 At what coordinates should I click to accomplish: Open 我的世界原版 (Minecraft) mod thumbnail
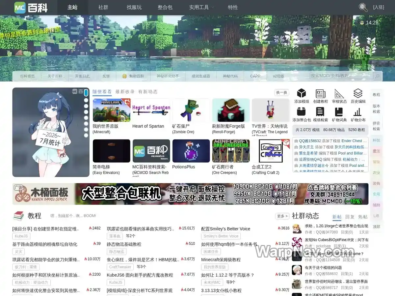112,110
